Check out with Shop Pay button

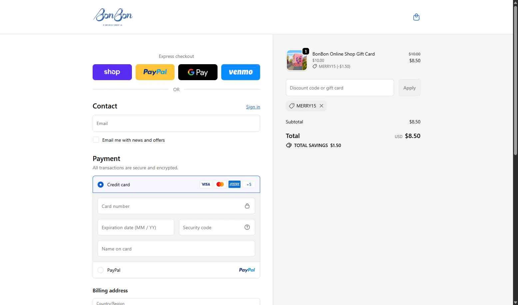click(112, 72)
